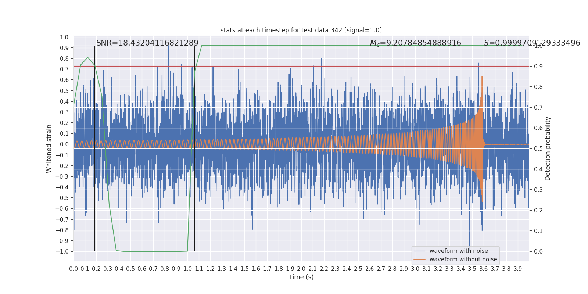588x294 pixels.
Task: Click the blue legend line swatch
Action: click(420, 251)
